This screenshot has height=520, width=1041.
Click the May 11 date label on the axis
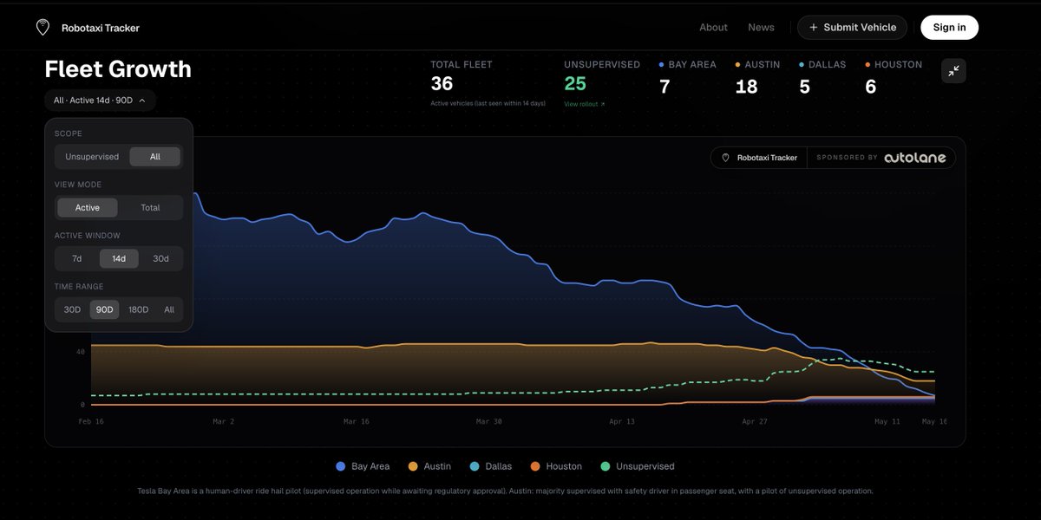[x=887, y=421]
